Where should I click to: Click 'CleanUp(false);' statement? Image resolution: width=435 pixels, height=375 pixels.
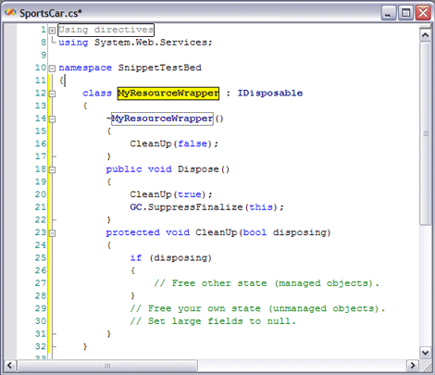coord(174,144)
